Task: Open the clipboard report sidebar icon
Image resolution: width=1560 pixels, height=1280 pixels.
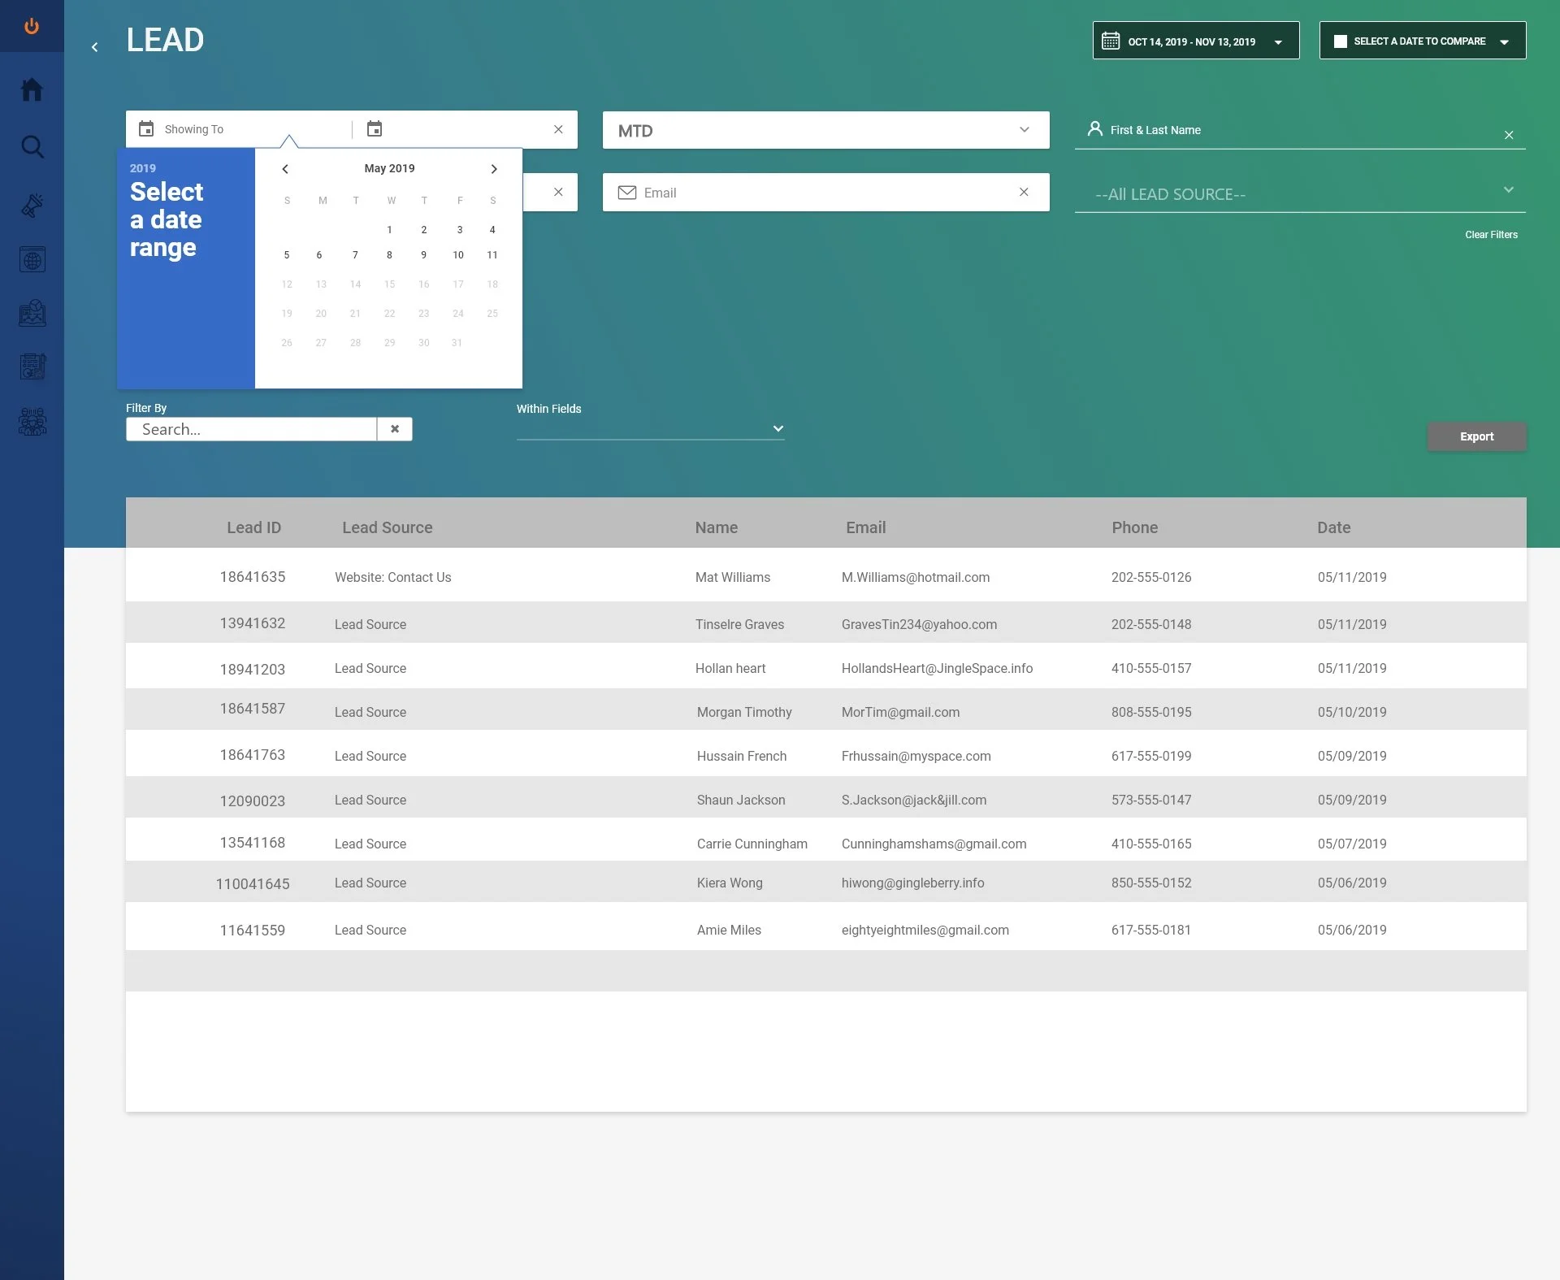Action: point(32,367)
